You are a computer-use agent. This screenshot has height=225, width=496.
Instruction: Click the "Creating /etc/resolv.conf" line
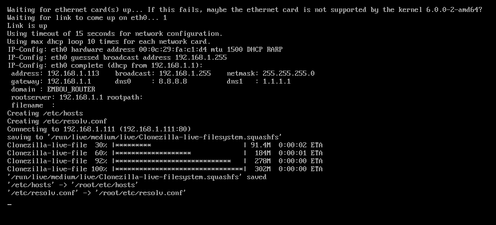pyautogui.click(x=57, y=121)
